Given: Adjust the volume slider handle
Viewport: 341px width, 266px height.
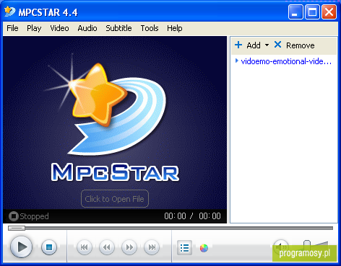Looking at the screenshot, I should click(306, 245).
